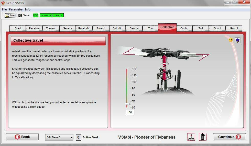Open the Parameter menu

coord(16,9)
